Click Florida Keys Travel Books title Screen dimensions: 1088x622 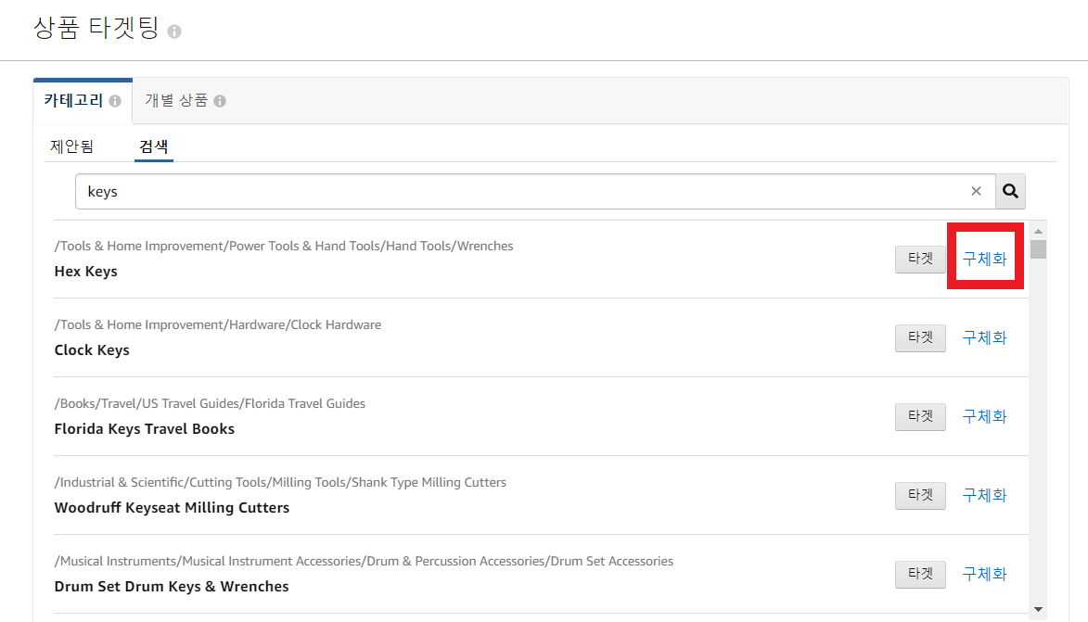point(145,429)
